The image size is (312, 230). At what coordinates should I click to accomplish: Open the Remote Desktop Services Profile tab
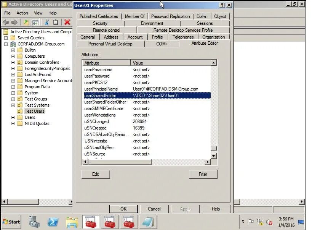click(x=183, y=30)
